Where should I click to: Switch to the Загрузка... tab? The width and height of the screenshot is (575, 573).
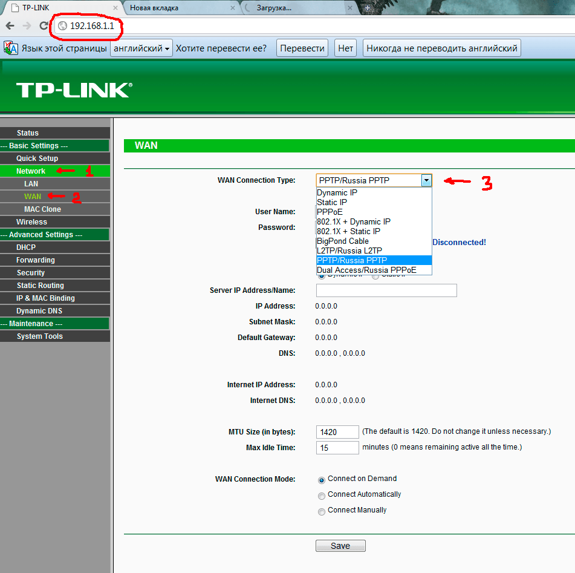297,8
